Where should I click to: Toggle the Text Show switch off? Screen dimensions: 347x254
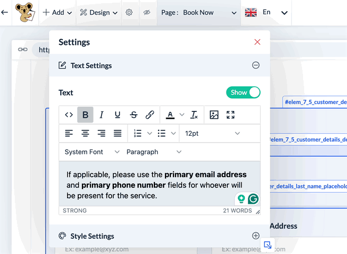243,92
